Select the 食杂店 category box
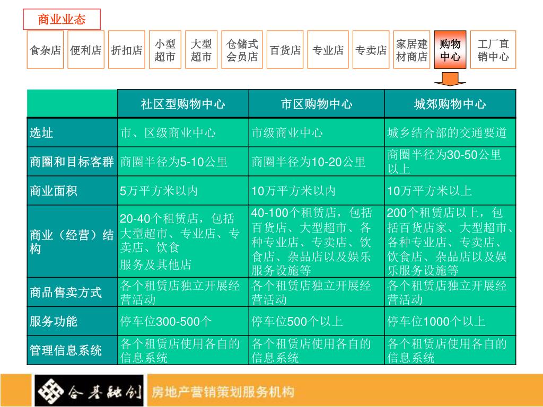This screenshot has width=543, height=407. click(45, 49)
